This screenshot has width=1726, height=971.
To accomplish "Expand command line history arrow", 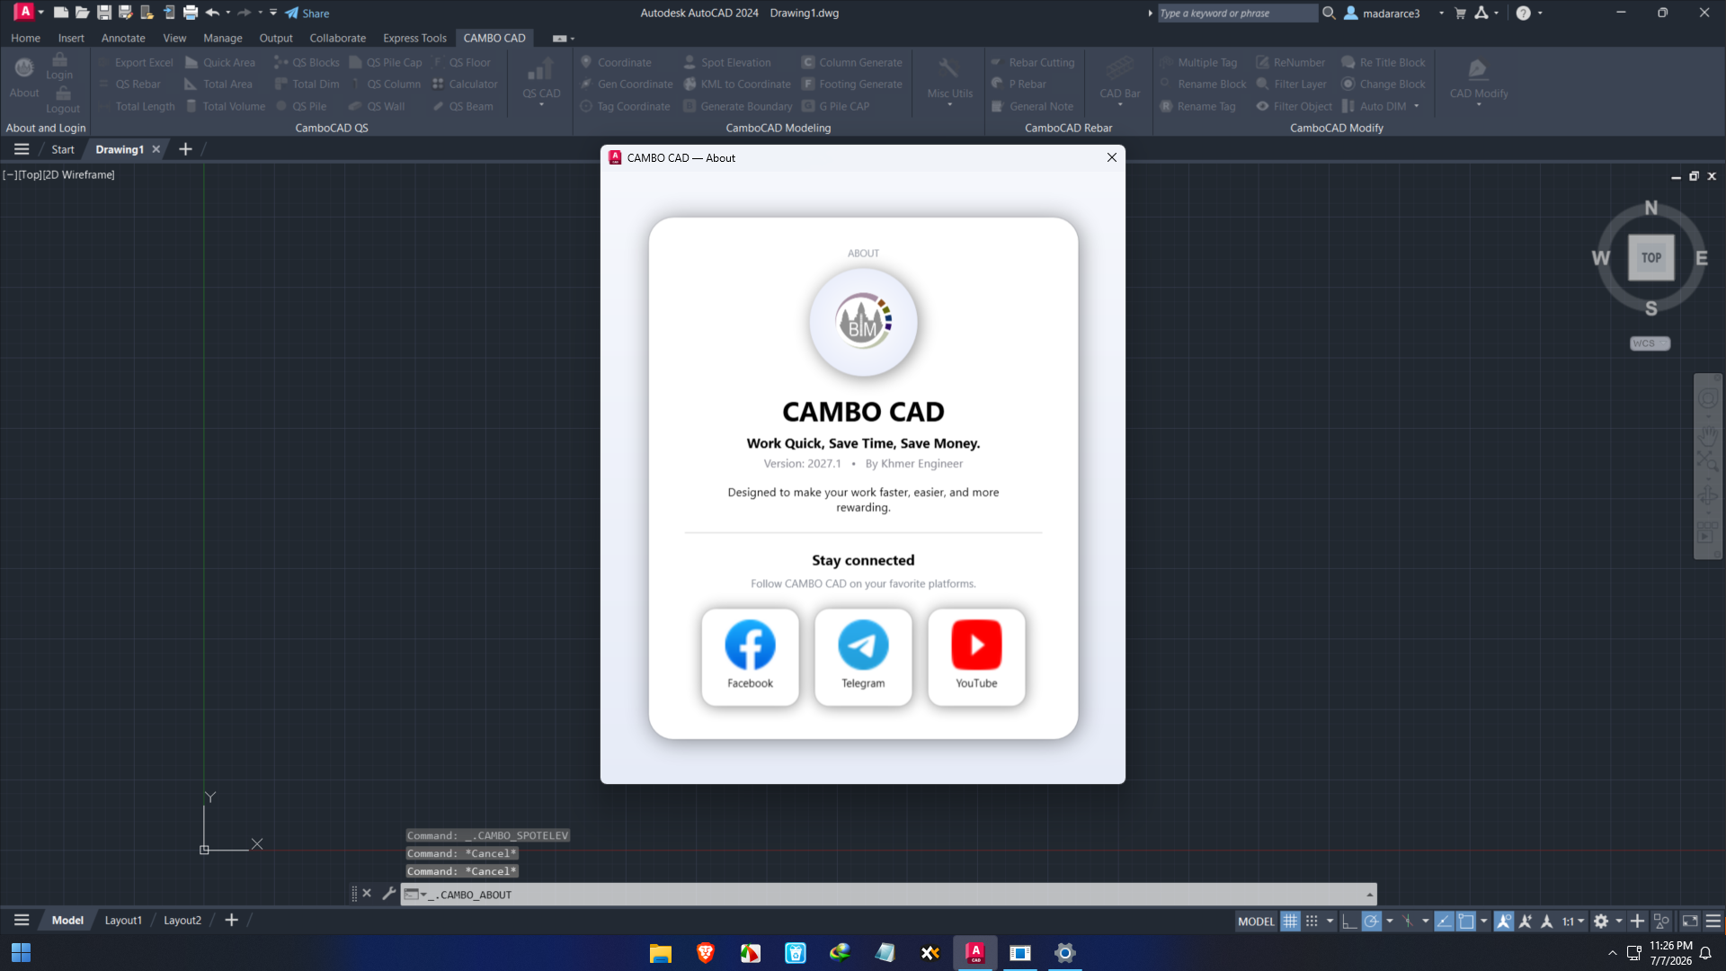I will point(1369,895).
